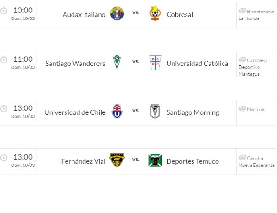Screen dimensions: 277x213
Task: Click vs. in the Universidad de Chile match
Action: pyautogui.click(x=136, y=111)
